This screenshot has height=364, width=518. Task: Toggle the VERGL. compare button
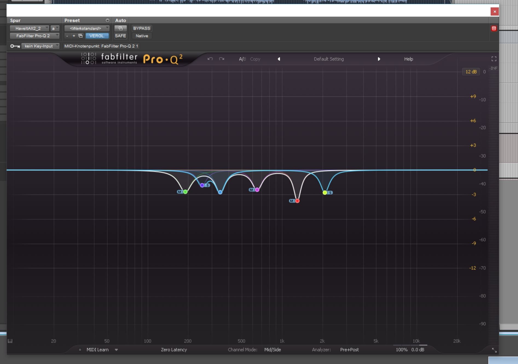tap(97, 36)
